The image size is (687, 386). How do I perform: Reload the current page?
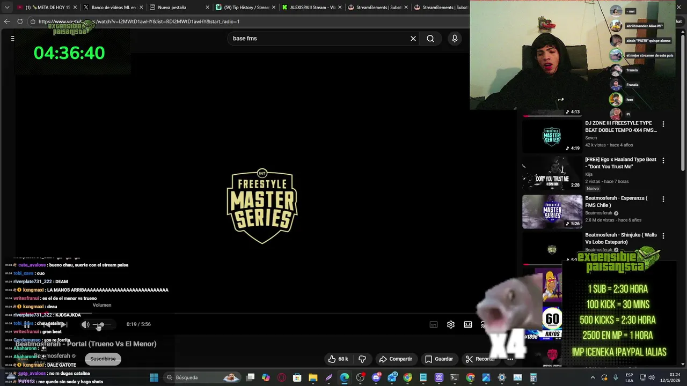[x=20, y=21]
